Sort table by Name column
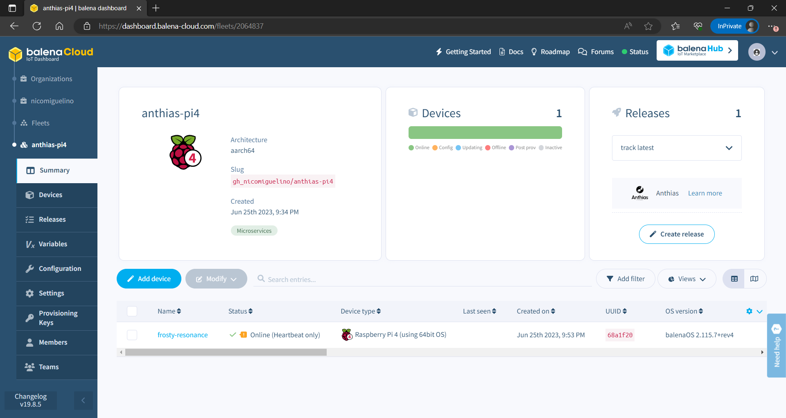786x418 pixels. [169, 311]
